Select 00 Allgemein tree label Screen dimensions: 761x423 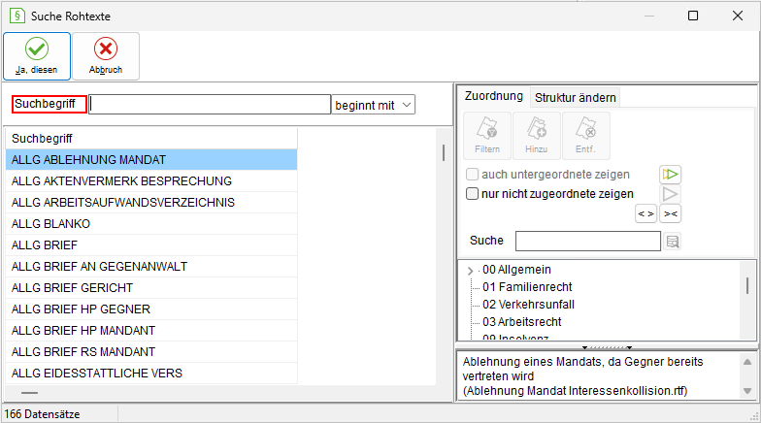click(516, 270)
